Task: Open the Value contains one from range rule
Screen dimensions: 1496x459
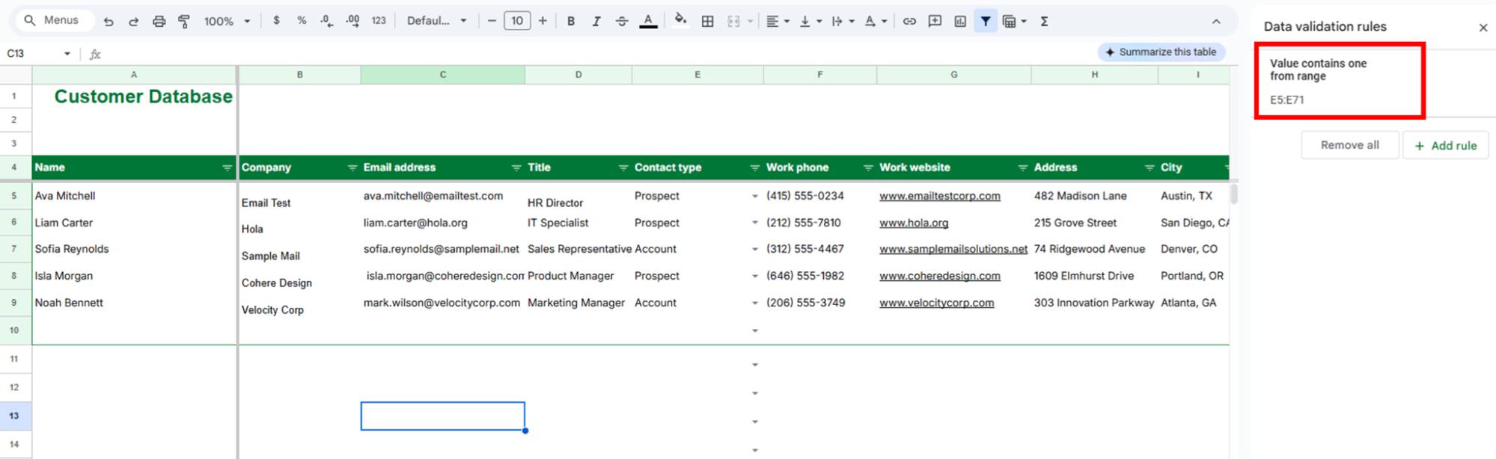Action: click(x=1339, y=80)
